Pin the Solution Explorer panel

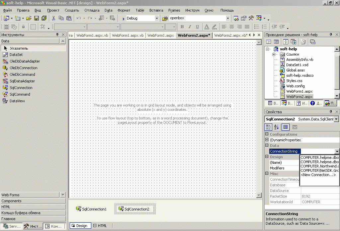click(x=331, y=34)
